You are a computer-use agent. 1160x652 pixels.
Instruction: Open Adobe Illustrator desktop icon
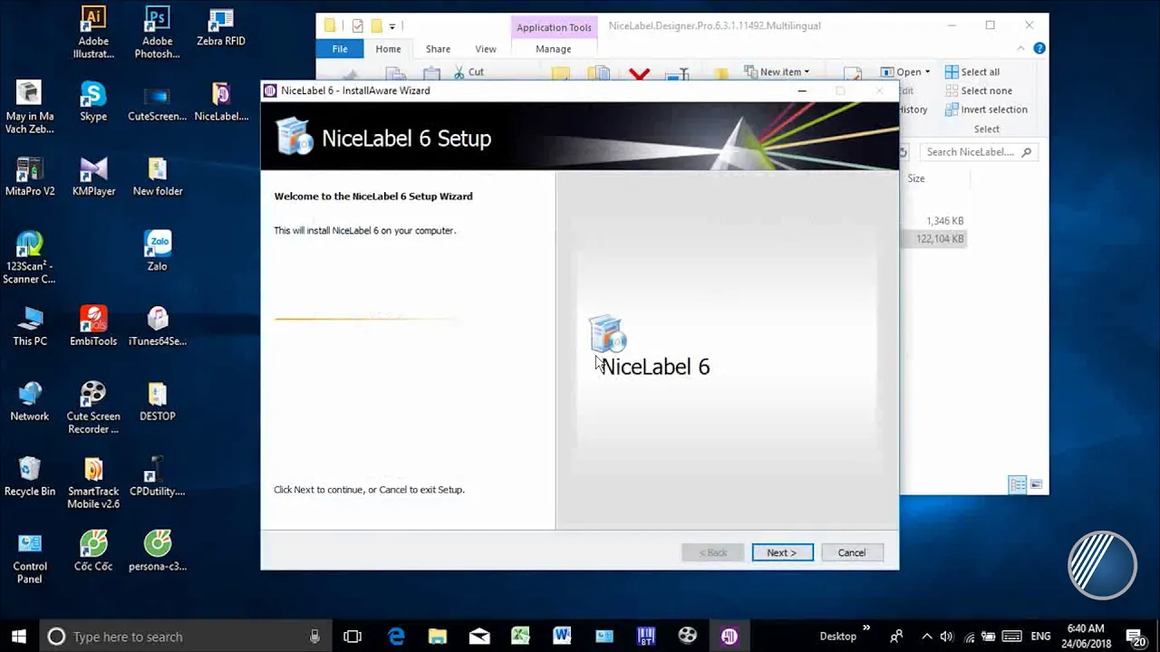[93, 33]
